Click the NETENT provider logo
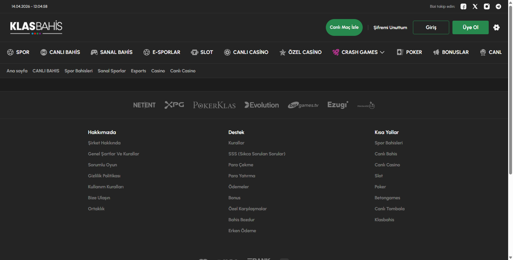513x260 pixels. (144, 105)
